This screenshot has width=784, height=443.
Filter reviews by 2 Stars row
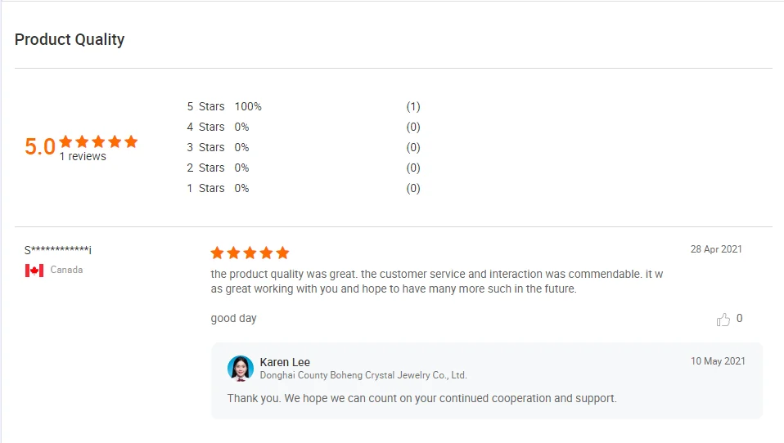pos(205,168)
